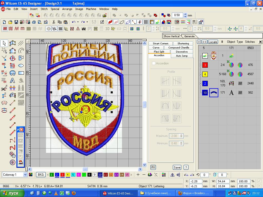
Task: Click the Undo arrow icon
Action: coord(74,22)
